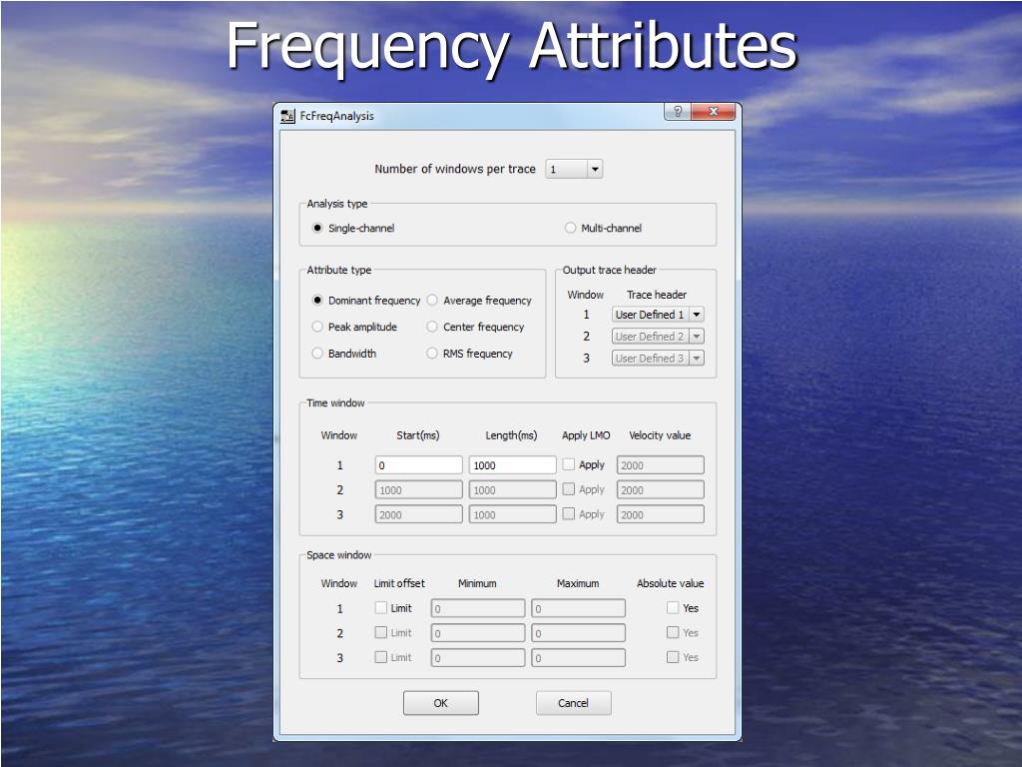Click Velocity value field for window 3
The height and width of the screenshot is (767, 1022).
coord(661,514)
